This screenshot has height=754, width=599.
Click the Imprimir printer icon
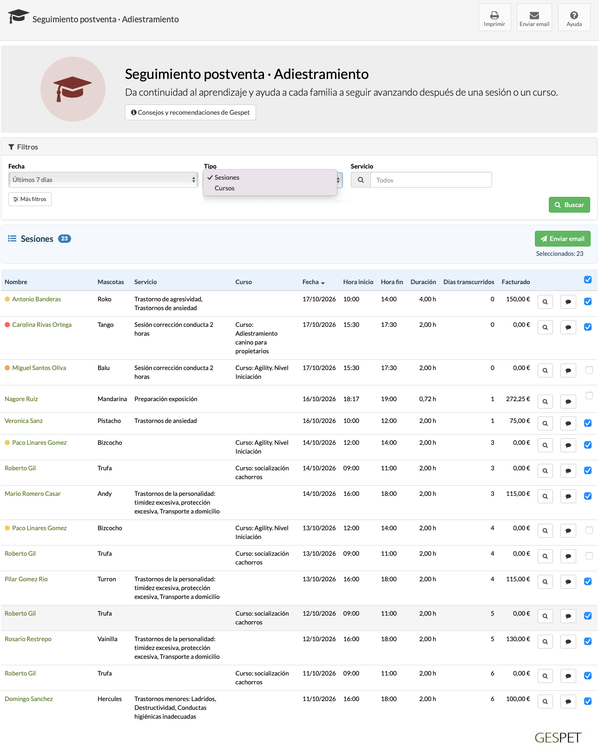coord(494,17)
